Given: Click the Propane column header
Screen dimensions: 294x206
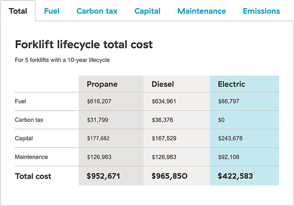Looking at the screenshot, I should (x=102, y=84).
